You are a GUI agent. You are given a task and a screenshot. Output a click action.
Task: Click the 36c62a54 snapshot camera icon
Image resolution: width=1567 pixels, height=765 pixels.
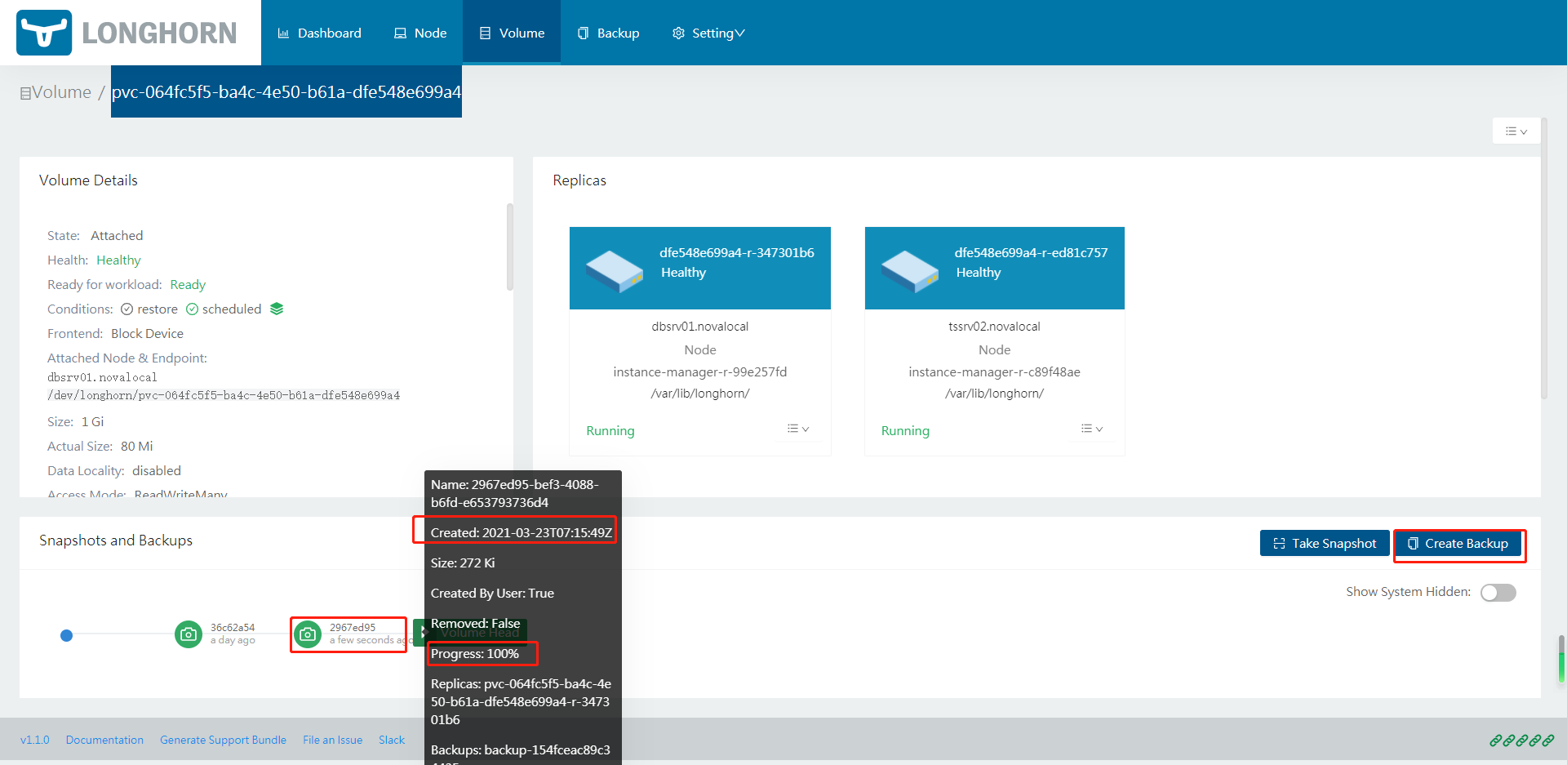point(189,634)
